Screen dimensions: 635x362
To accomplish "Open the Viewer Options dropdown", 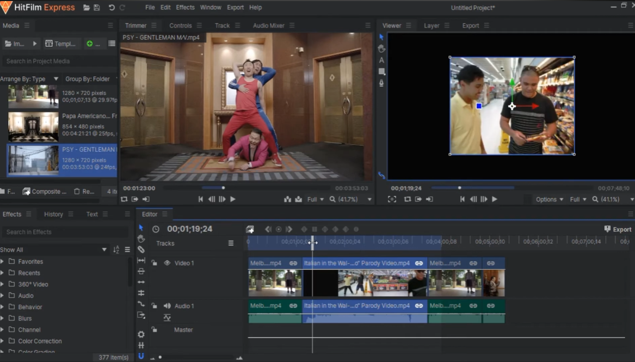I will click(550, 199).
